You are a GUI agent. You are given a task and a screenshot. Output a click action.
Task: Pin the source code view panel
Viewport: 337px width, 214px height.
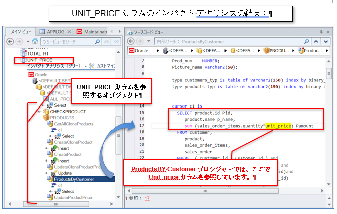point(321,31)
